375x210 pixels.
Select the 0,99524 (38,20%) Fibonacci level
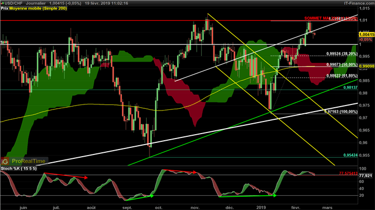[342, 54]
